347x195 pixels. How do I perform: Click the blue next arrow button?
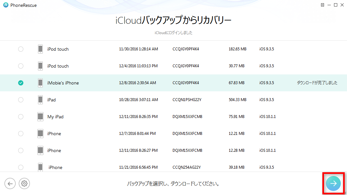click(x=333, y=184)
